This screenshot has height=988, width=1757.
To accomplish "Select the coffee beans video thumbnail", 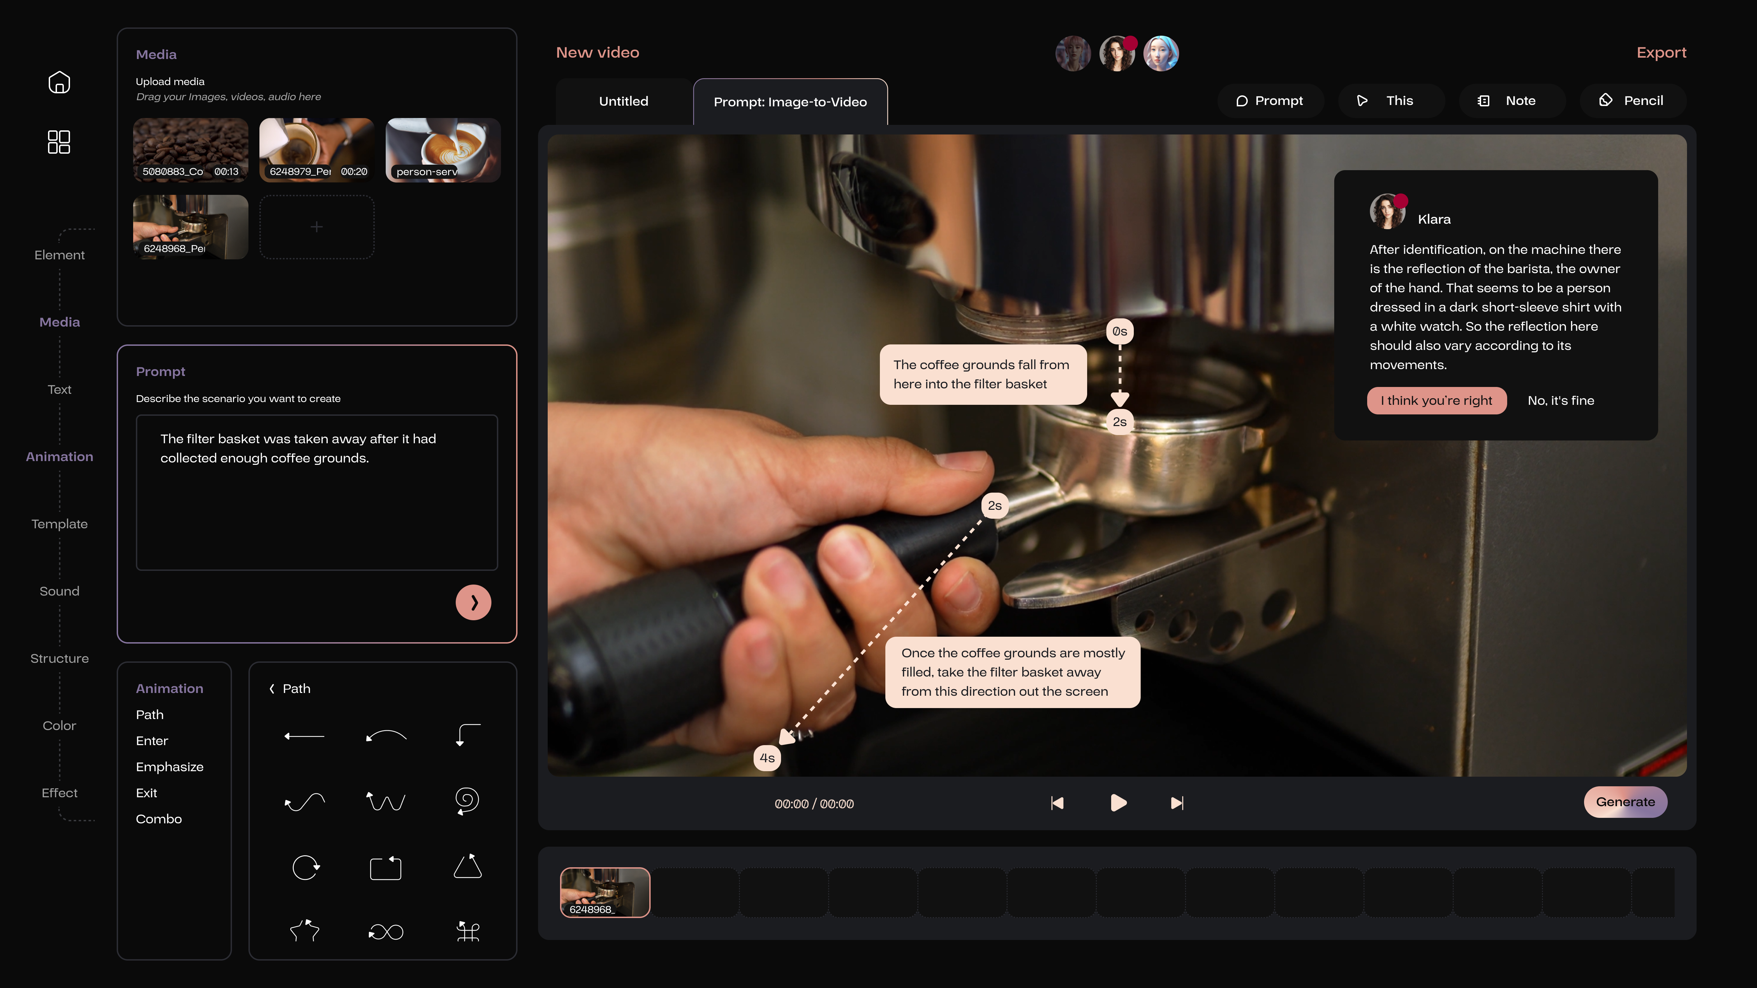I will [x=190, y=150].
